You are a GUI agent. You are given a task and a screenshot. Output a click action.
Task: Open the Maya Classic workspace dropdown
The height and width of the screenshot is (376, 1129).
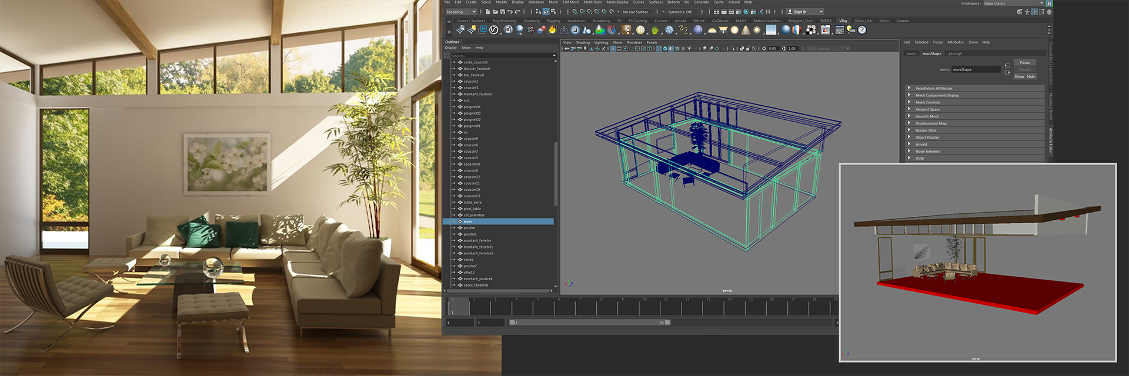pos(1014,3)
